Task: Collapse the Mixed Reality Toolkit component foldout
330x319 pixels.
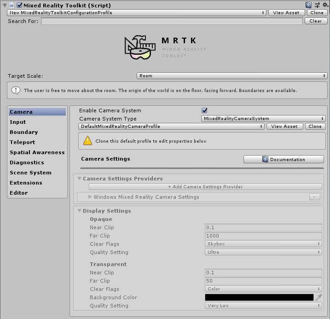Action: tap(4, 5)
